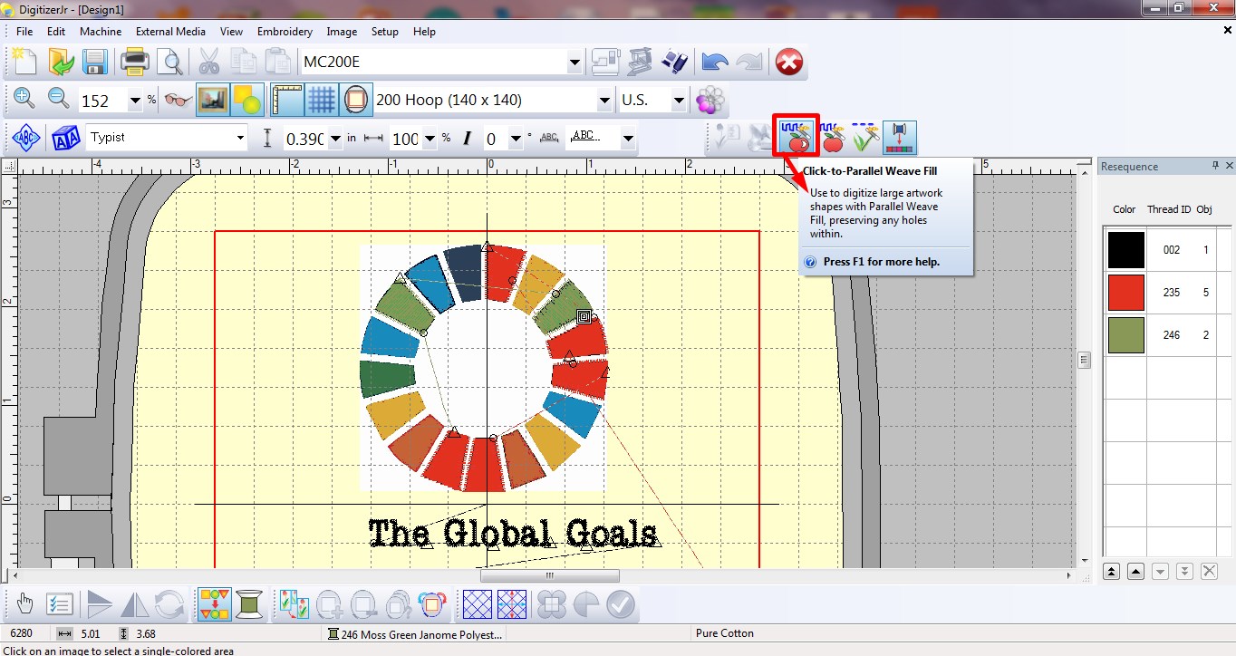Toggle the hoop display button

coord(356,100)
